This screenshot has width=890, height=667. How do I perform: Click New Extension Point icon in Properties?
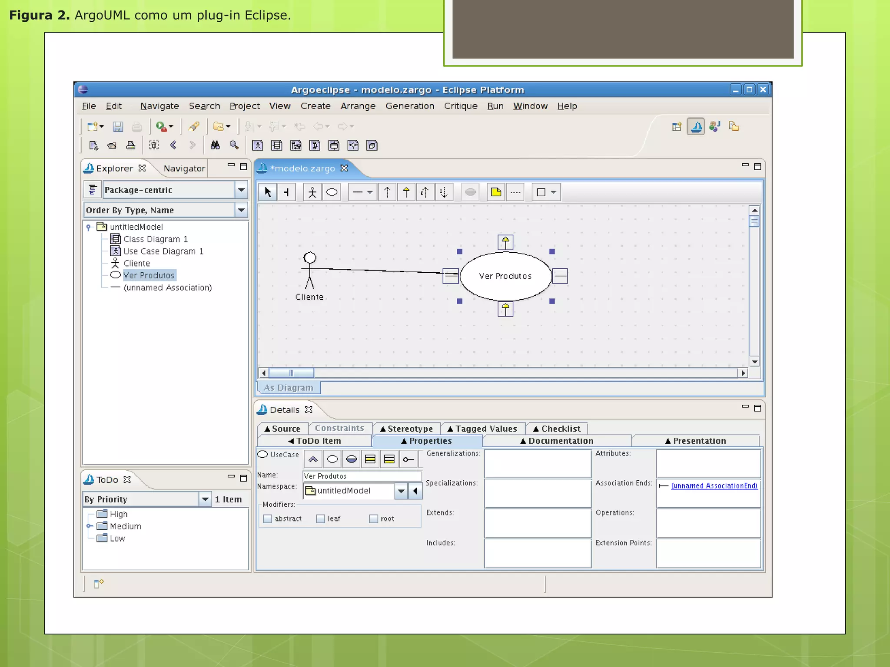pos(352,459)
